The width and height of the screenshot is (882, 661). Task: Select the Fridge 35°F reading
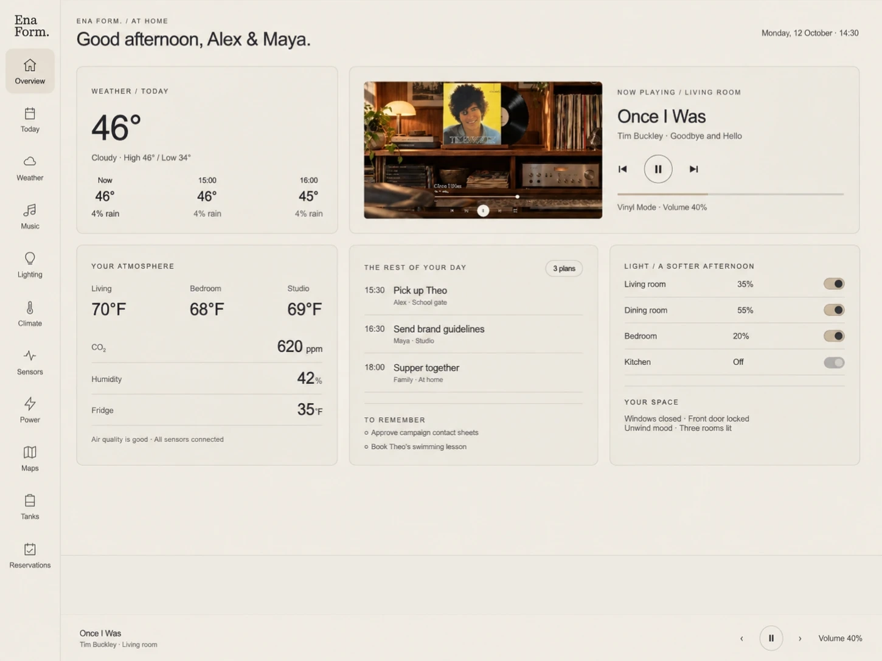207,410
